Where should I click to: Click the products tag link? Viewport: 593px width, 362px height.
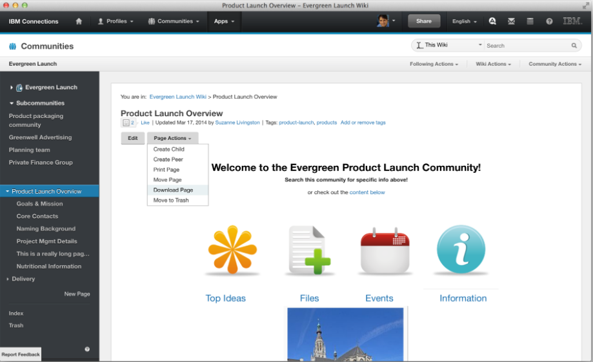[x=327, y=123]
